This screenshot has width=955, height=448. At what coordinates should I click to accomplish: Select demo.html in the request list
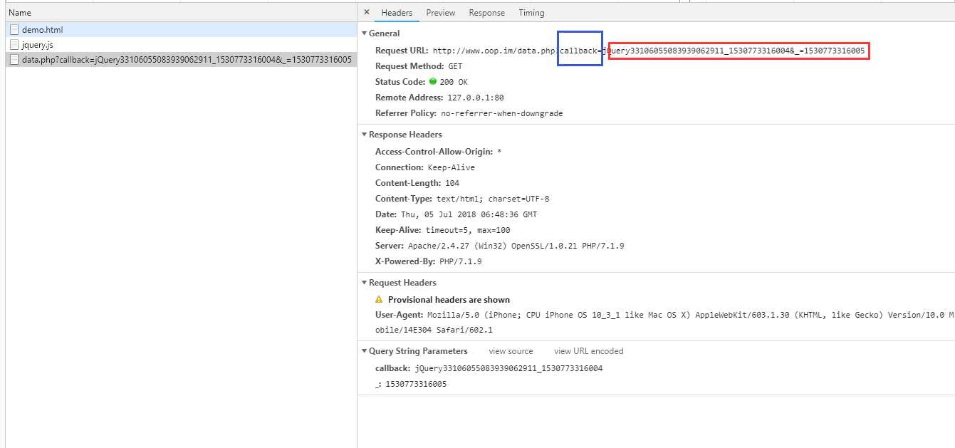click(182, 30)
